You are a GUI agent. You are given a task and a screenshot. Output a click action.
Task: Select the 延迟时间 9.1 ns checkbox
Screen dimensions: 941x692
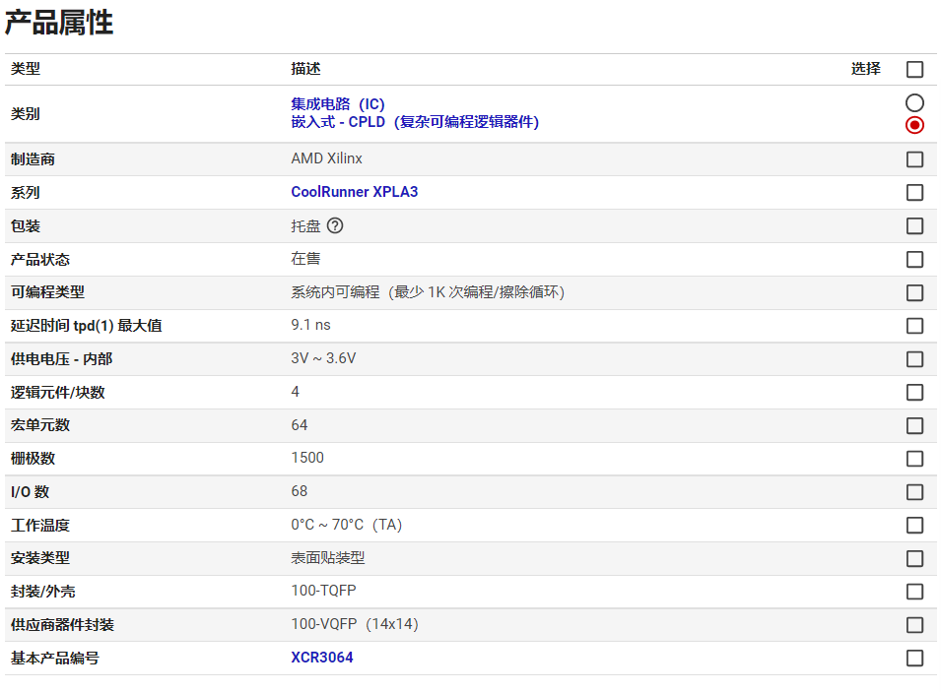[914, 326]
